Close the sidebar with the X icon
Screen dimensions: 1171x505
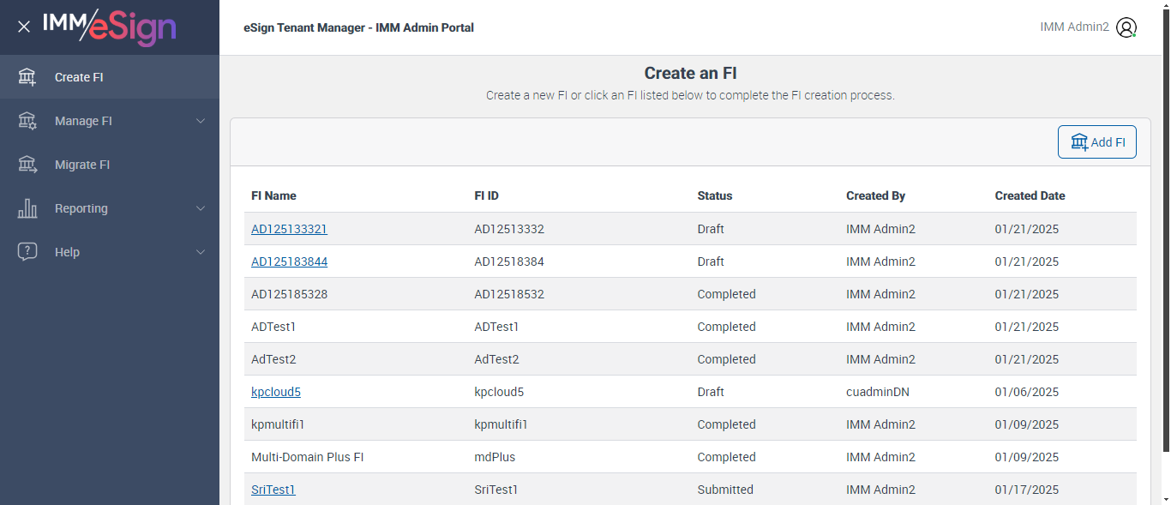coord(24,27)
